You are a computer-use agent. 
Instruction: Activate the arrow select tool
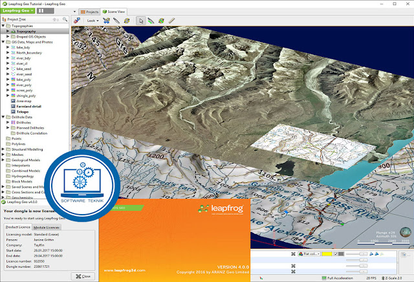point(141,21)
